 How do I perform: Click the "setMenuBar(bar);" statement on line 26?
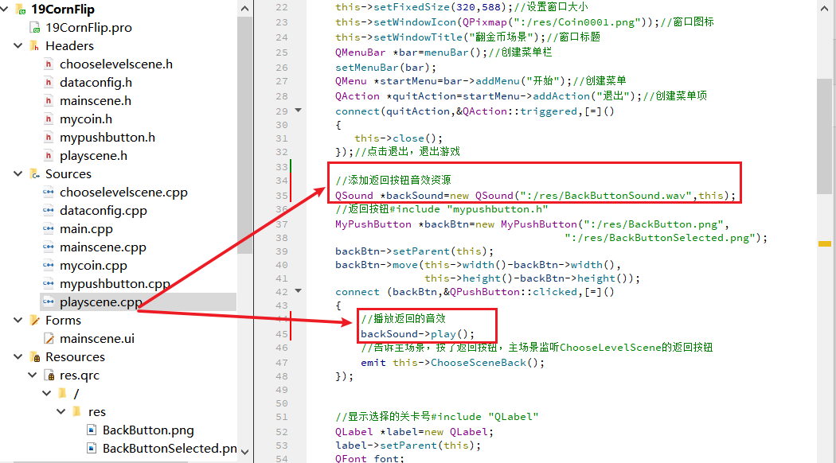point(385,68)
